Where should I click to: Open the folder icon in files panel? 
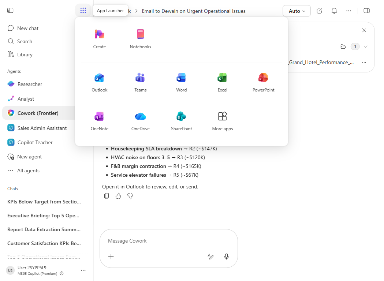[343, 46]
